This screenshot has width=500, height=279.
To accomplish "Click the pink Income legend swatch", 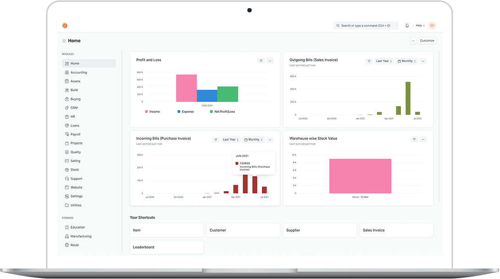I will (146, 112).
